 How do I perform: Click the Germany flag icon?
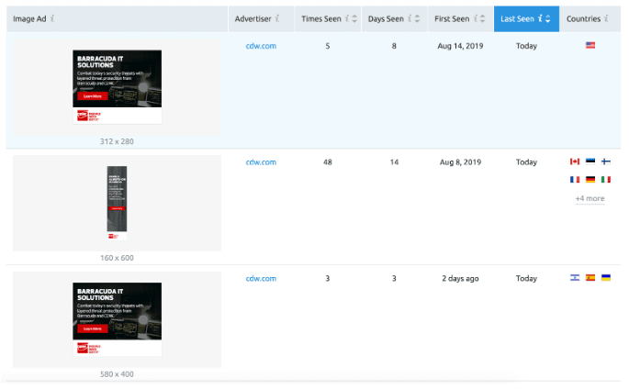pos(590,180)
